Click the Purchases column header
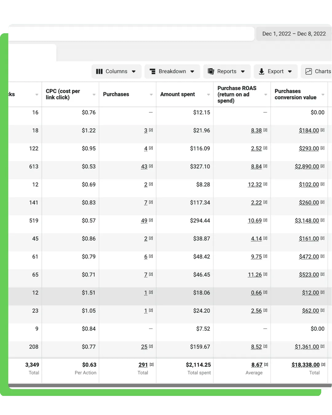 pos(116,94)
